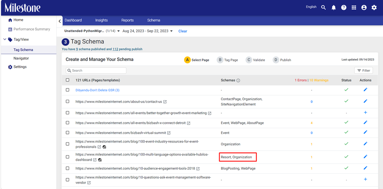
Task: Click the URL search field
Action: (96, 70)
